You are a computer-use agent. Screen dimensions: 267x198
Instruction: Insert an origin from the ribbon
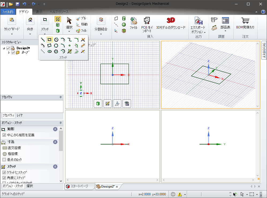click(116, 31)
